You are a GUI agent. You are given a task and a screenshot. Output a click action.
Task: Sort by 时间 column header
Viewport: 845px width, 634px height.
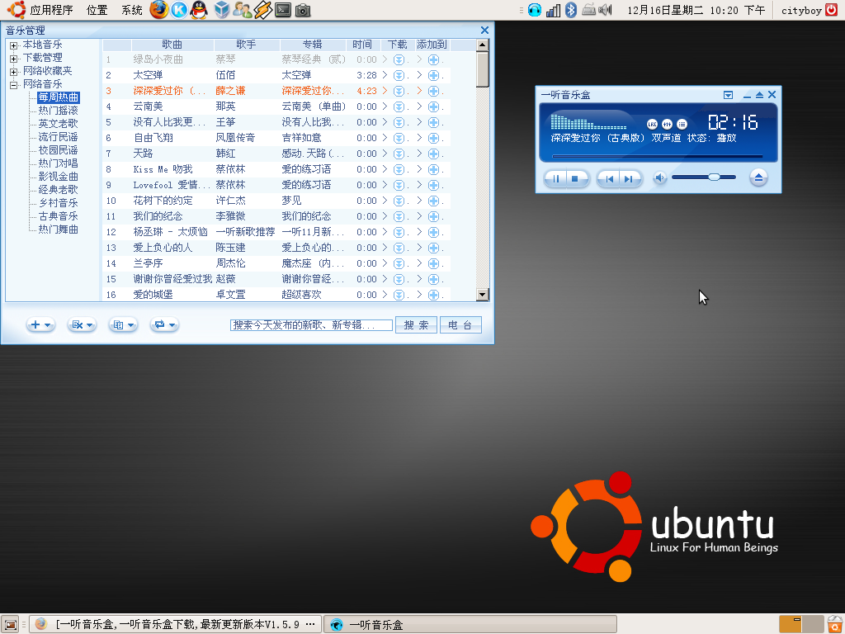tap(363, 45)
